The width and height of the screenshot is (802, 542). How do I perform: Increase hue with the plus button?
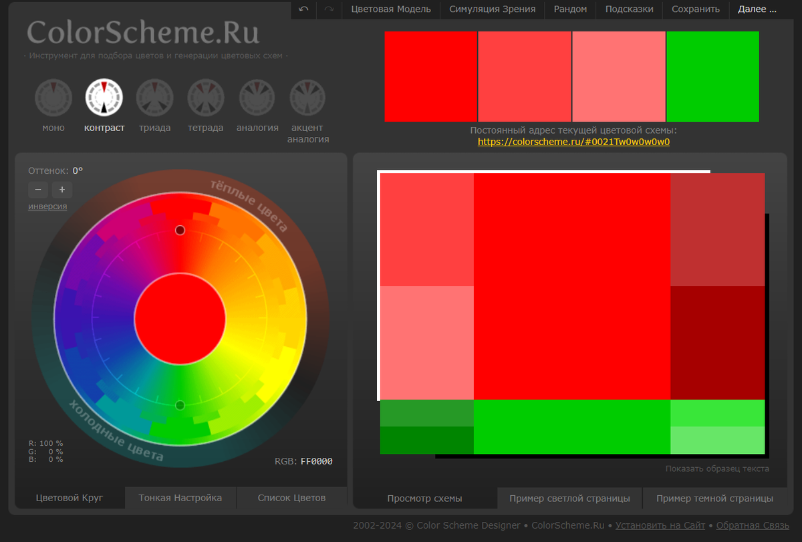click(x=62, y=190)
